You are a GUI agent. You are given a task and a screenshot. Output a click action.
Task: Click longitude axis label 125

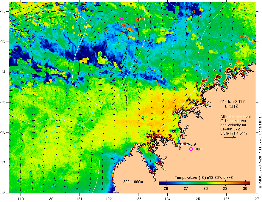click(x=197, y=199)
